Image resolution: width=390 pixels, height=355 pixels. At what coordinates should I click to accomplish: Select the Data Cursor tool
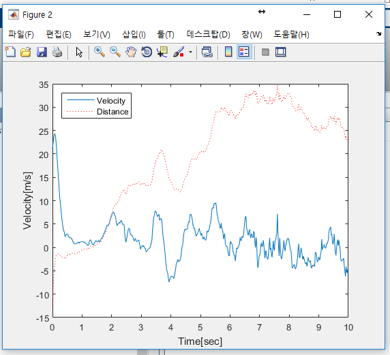(x=162, y=52)
